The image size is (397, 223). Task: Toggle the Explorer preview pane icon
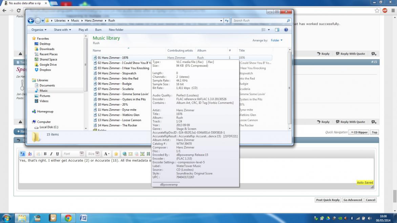[x=277, y=30]
